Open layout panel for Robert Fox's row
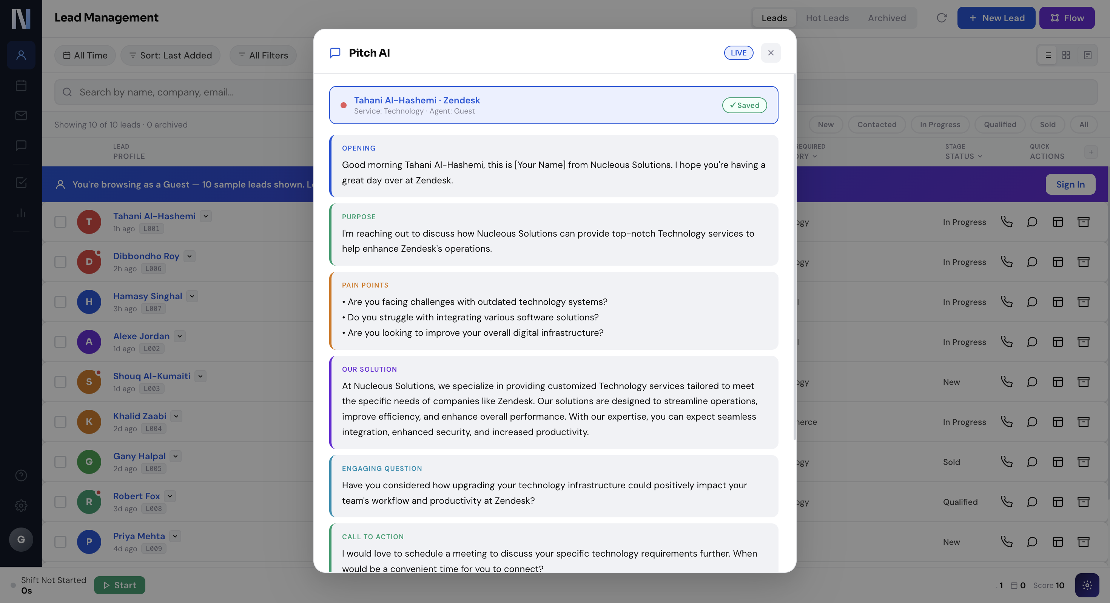 point(1058,502)
